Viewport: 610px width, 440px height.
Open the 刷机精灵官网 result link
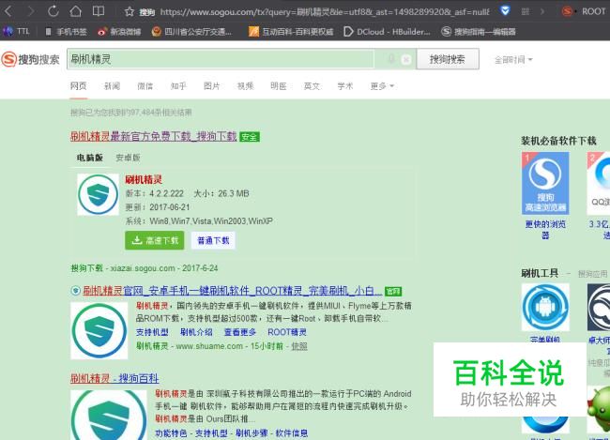(x=232, y=291)
